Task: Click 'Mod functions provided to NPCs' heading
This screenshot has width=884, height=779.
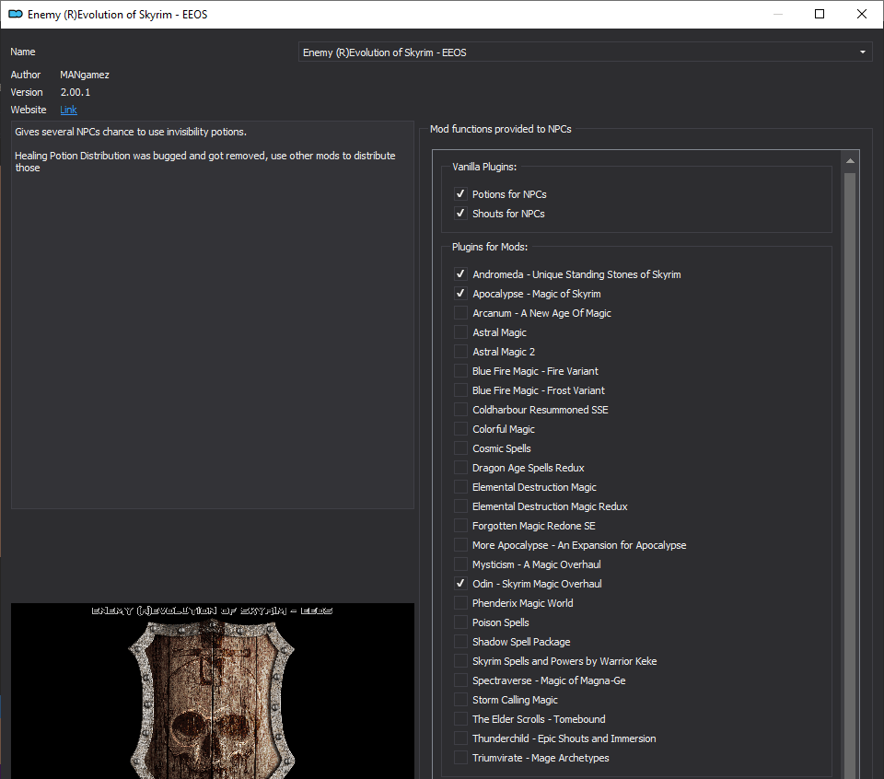Action: click(x=501, y=129)
